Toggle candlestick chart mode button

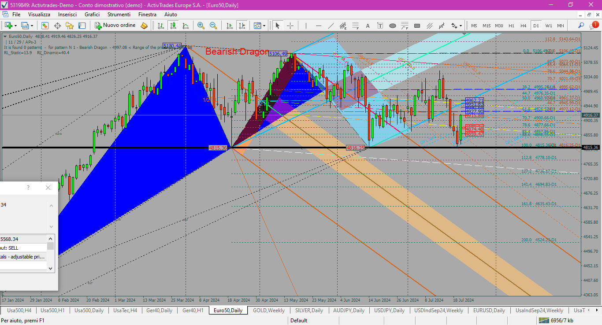click(x=173, y=26)
